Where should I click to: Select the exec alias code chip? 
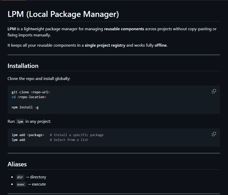21,184
